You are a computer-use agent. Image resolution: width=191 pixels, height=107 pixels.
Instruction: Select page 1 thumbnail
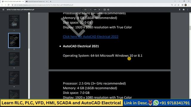click(x=14, y=22)
